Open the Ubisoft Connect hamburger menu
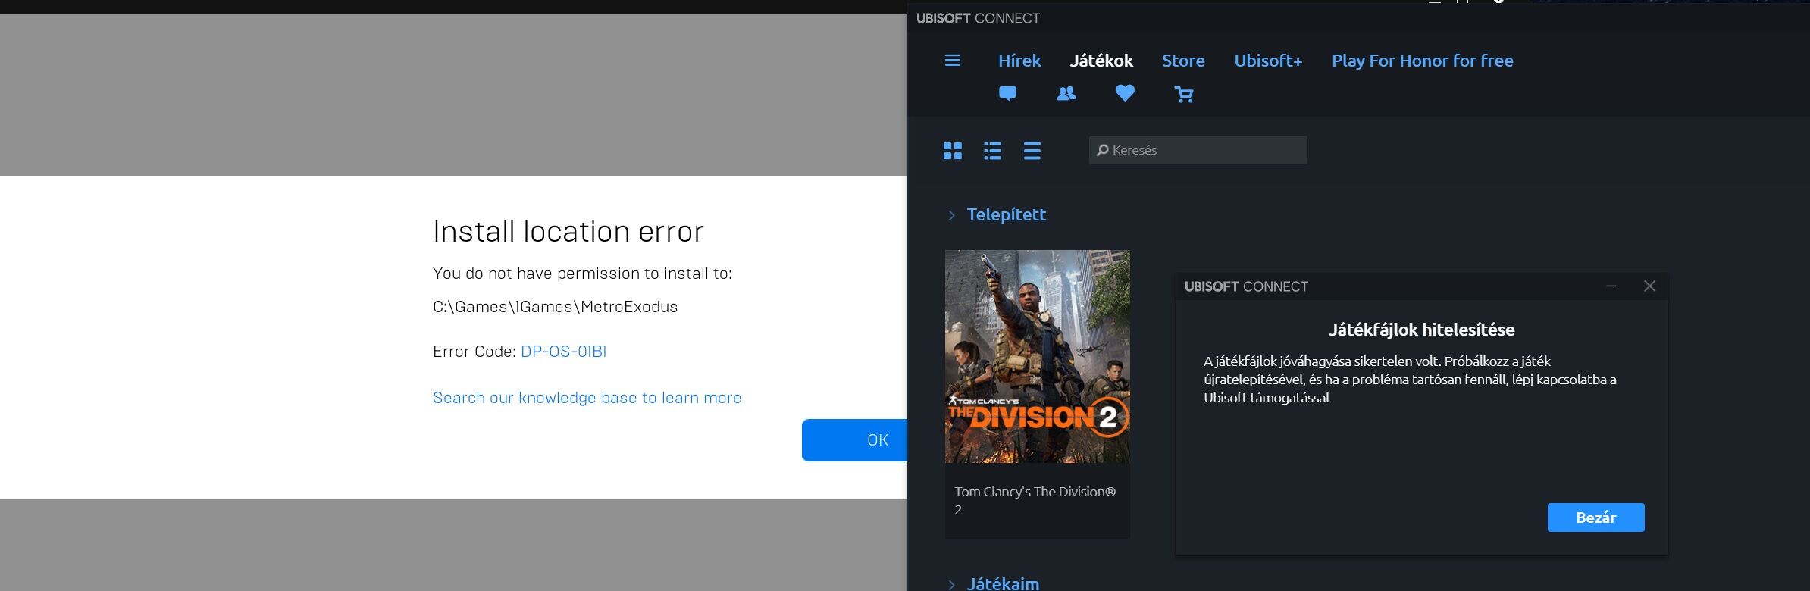The height and width of the screenshot is (591, 1810). (953, 61)
